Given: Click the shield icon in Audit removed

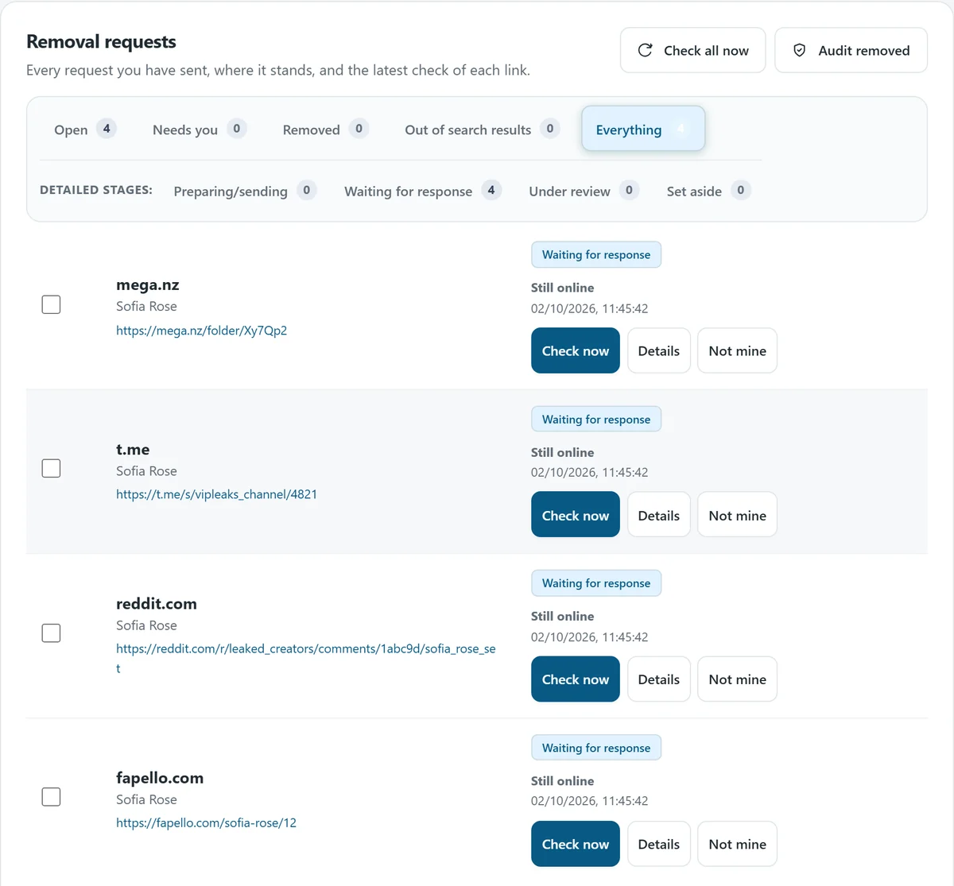Looking at the screenshot, I should 800,50.
